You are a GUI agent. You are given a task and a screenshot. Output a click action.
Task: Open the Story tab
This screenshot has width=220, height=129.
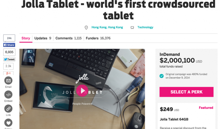(26, 38)
